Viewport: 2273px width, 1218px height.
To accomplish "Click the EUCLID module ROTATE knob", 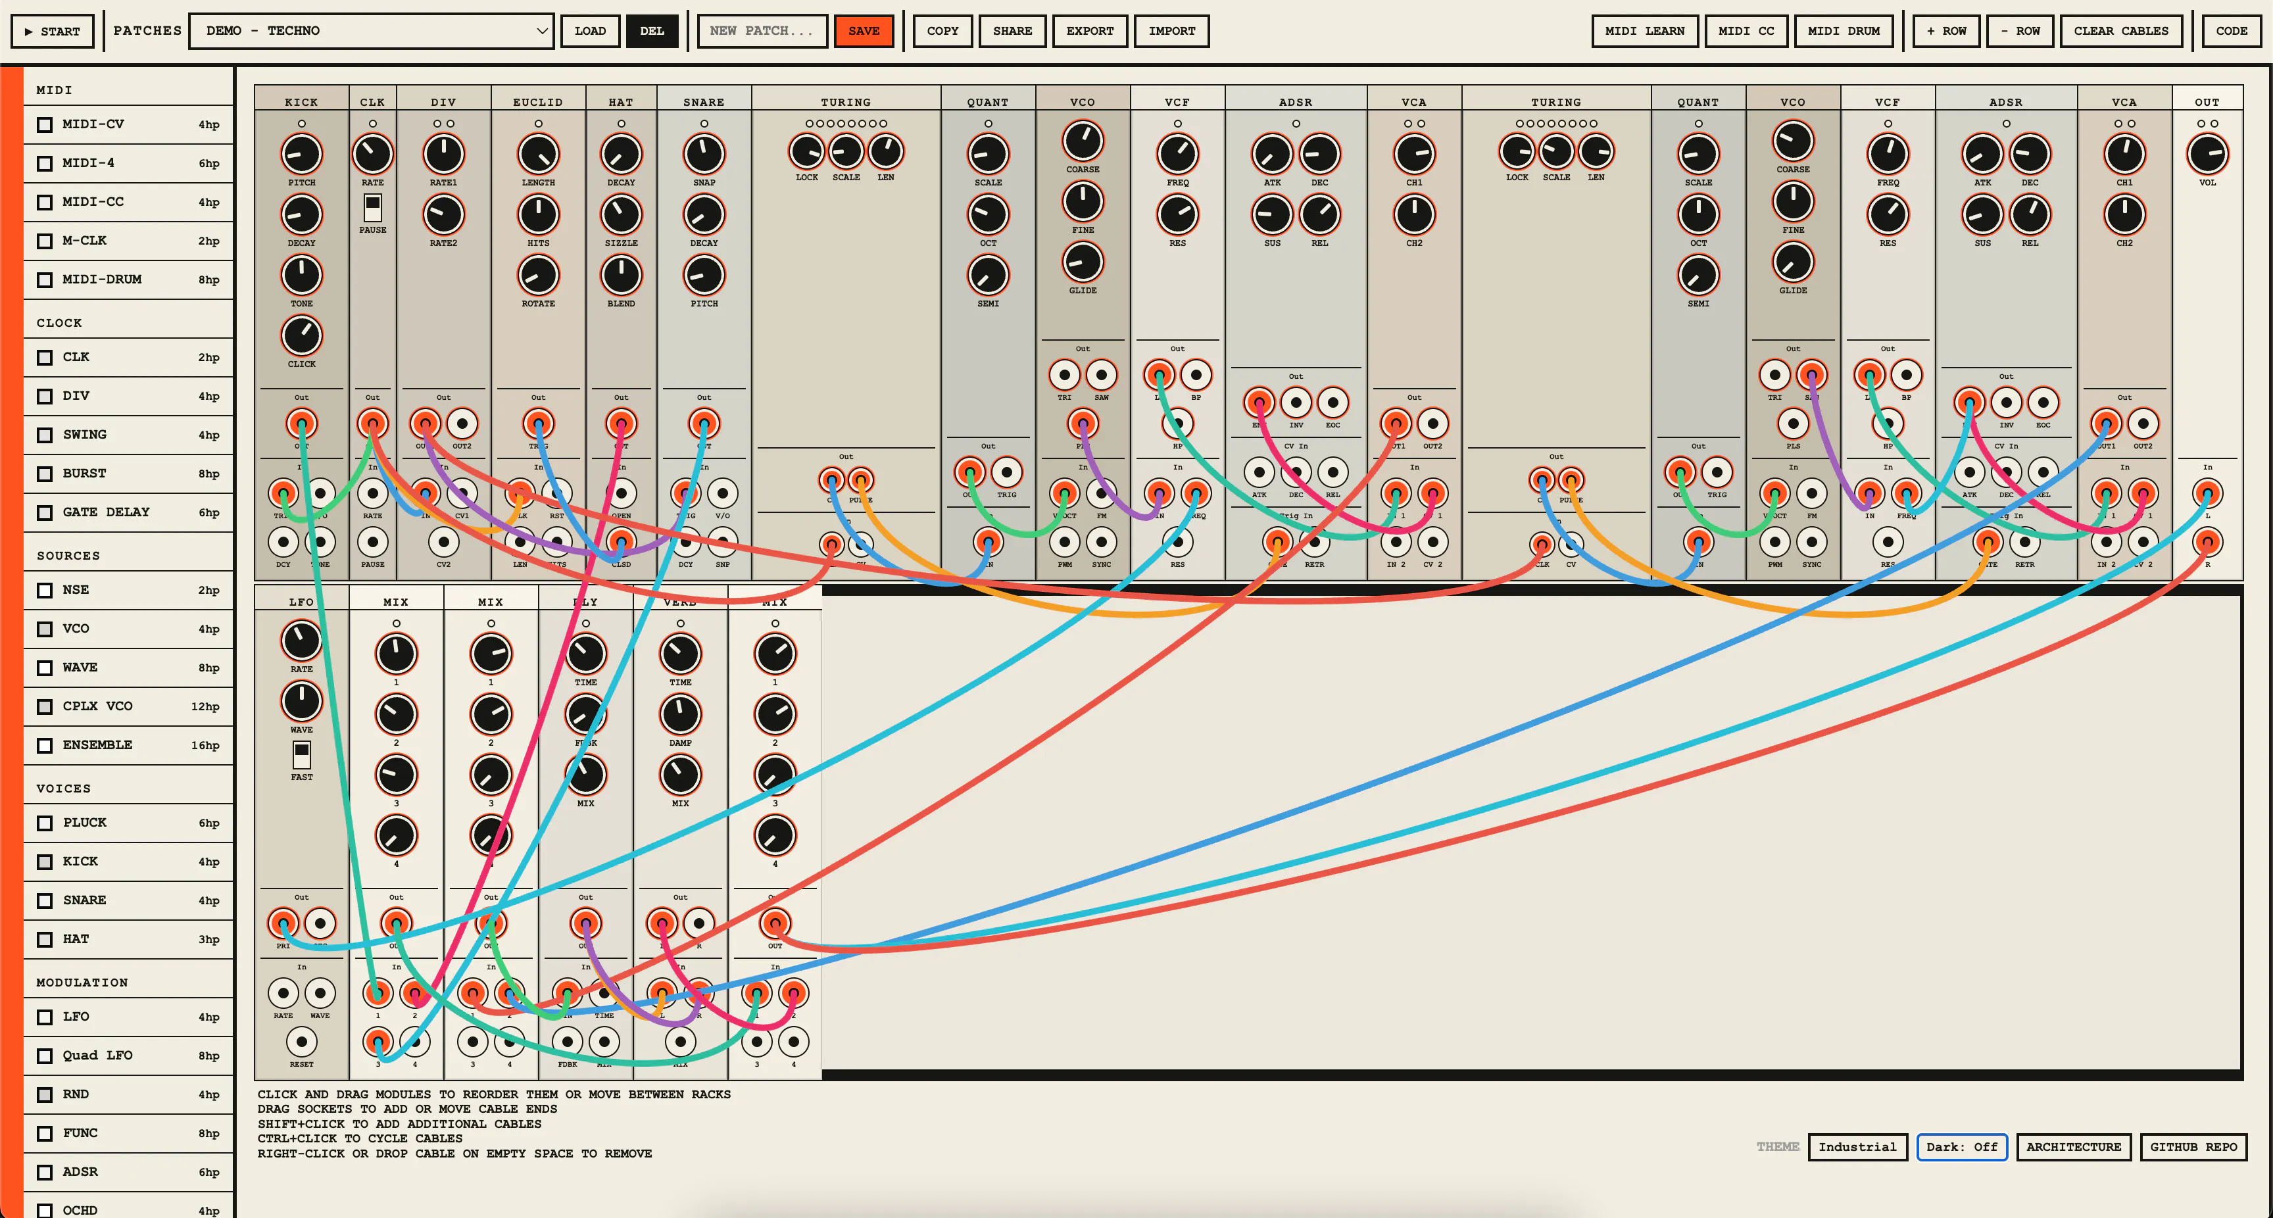I will click(x=538, y=276).
